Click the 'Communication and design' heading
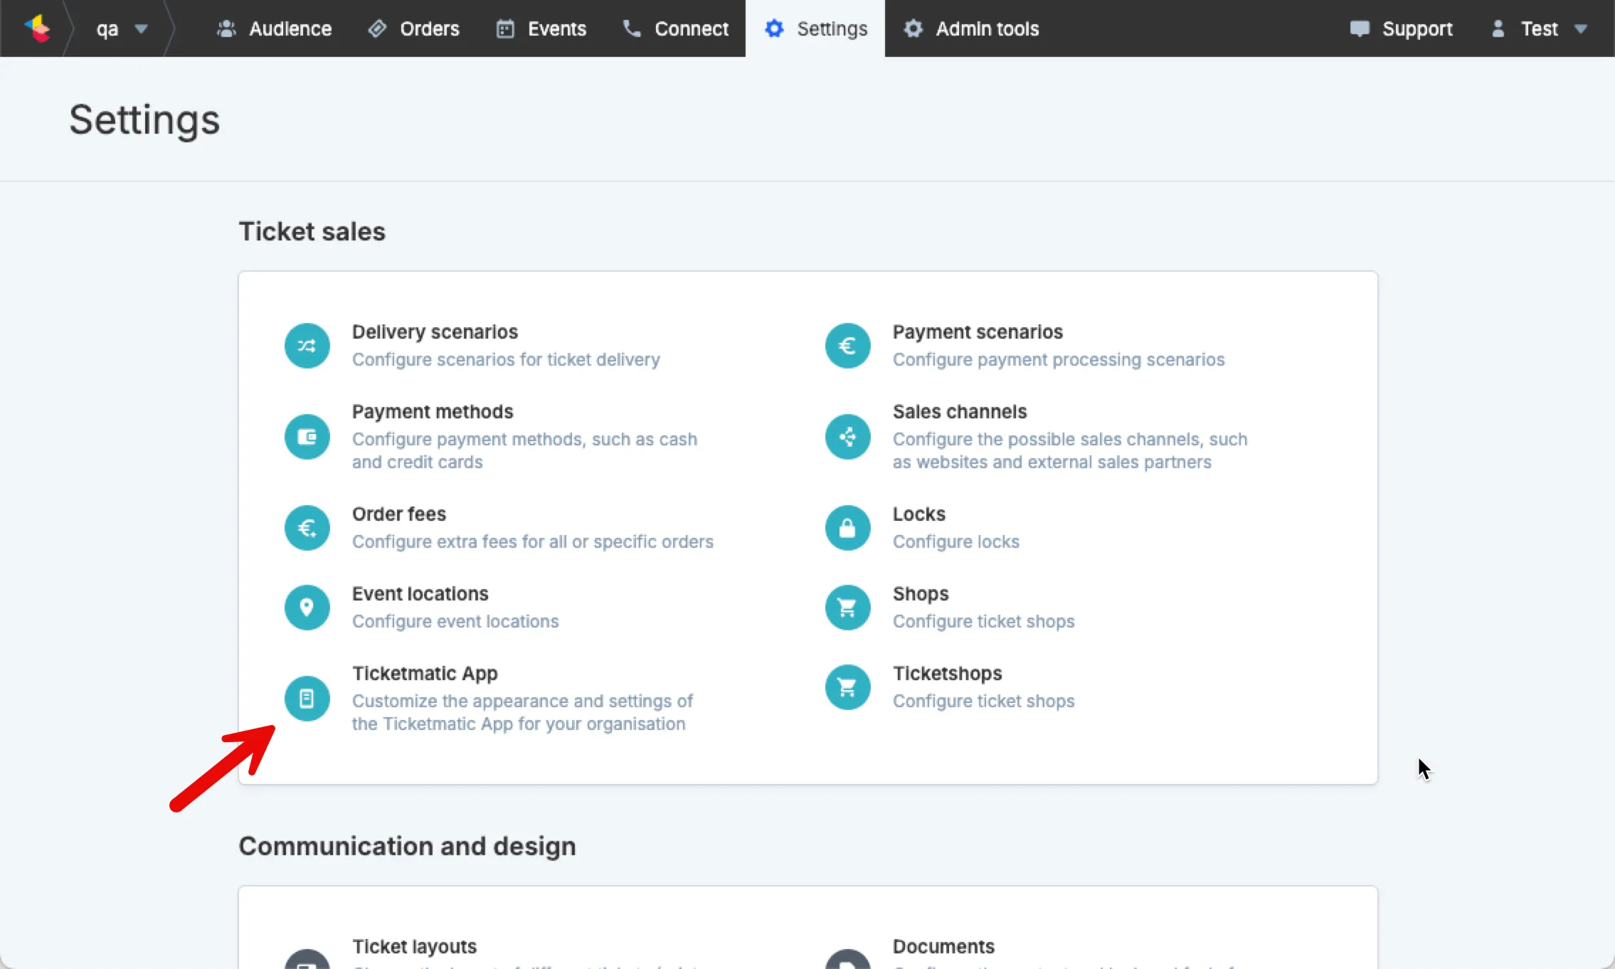This screenshot has height=969, width=1615. coord(407,846)
